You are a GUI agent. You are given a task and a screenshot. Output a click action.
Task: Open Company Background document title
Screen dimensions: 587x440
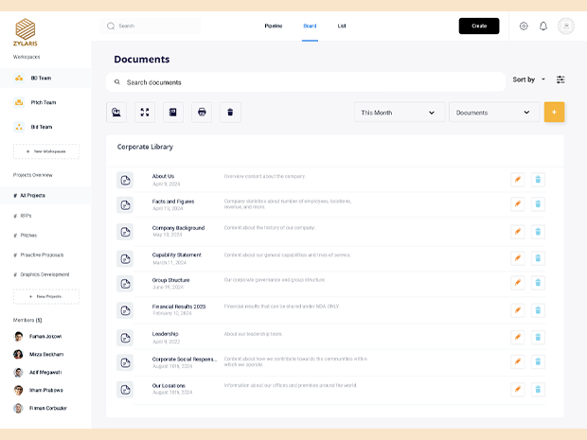click(178, 228)
